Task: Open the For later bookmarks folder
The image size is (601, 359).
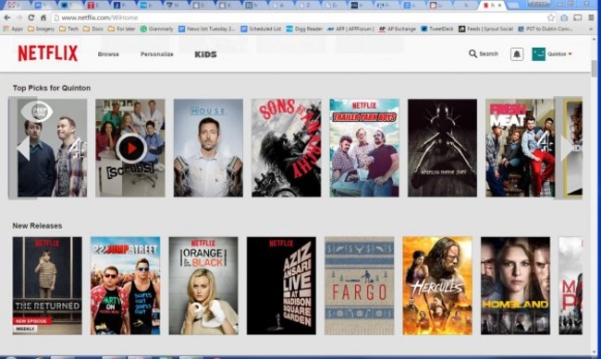Action: 121,29
